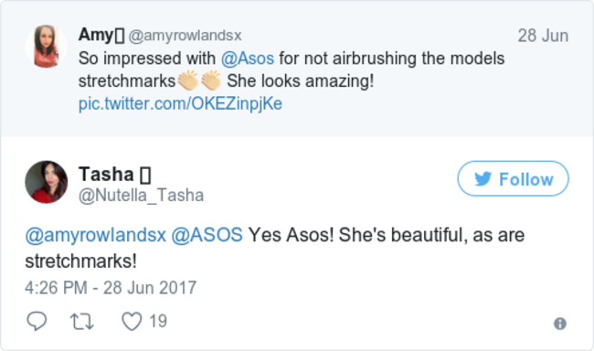Screen dimensions: 594x351
Task: Retweet Tasha's tweet using the retweet icon
Action: coord(82,322)
